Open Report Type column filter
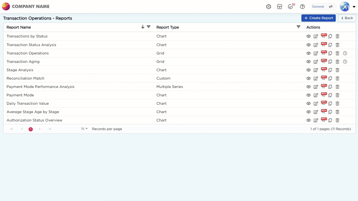The width and height of the screenshot is (358, 201). [x=299, y=27]
